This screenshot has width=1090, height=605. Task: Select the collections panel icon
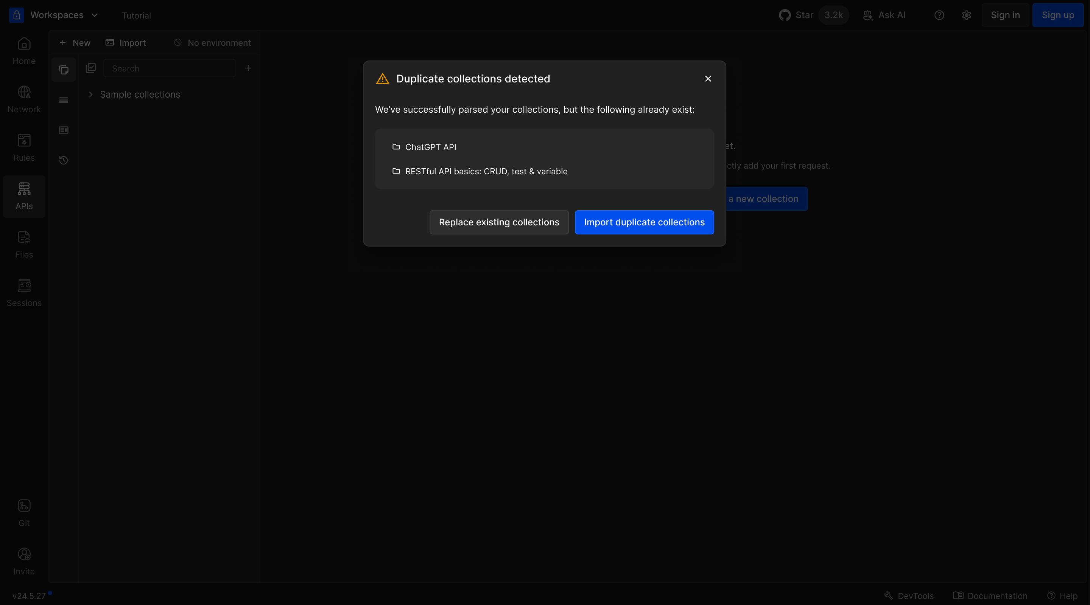[64, 69]
